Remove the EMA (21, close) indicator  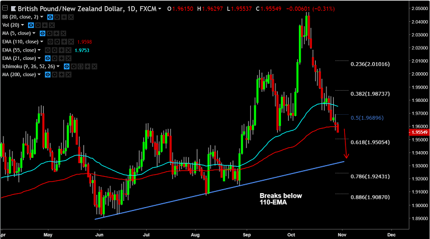point(68,58)
